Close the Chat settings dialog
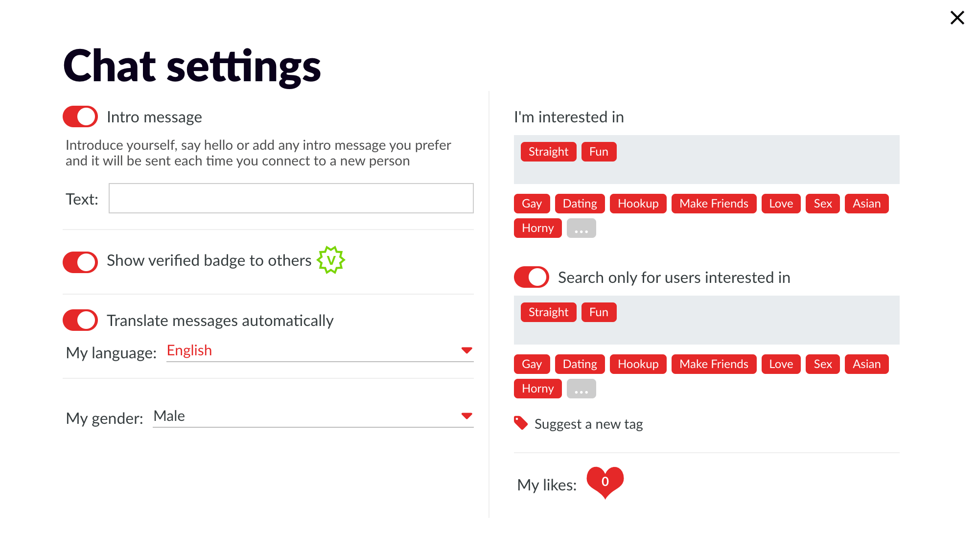Screen dimensions: 977x555 pyautogui.click(x=957, y=18)
